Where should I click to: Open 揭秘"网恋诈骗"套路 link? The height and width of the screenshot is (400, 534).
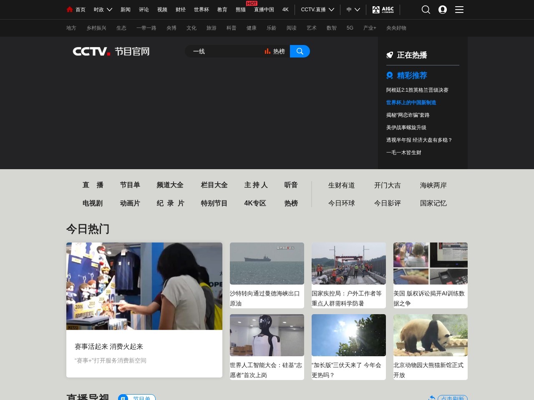(x=408, y=115)
